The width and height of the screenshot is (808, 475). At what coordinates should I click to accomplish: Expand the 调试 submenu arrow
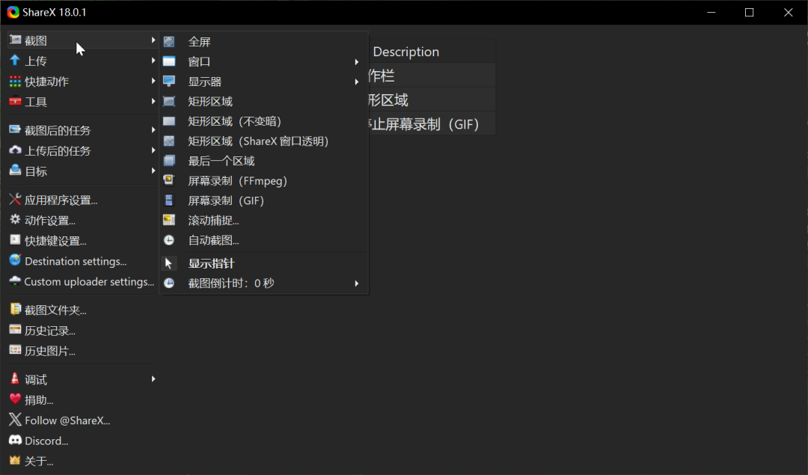coord(153,379)
